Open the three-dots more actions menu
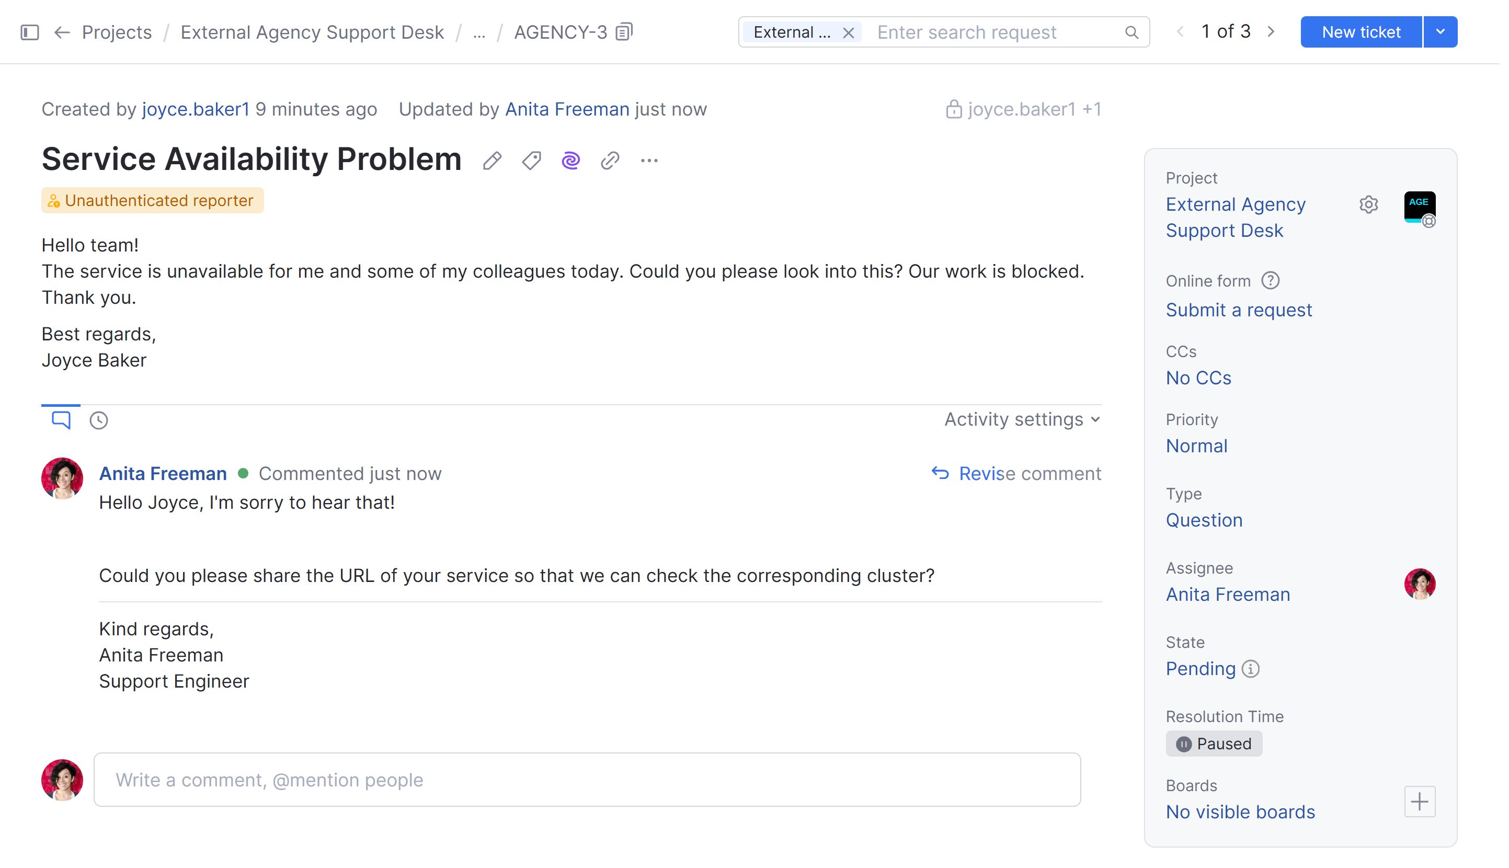 click(x=649, y=161)
